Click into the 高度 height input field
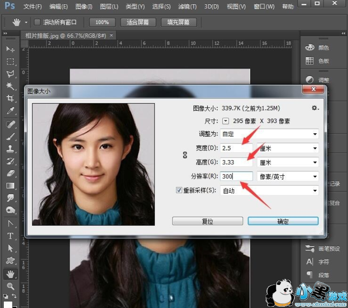The height and width of the screenshot is (308, 348). (236, 162)
